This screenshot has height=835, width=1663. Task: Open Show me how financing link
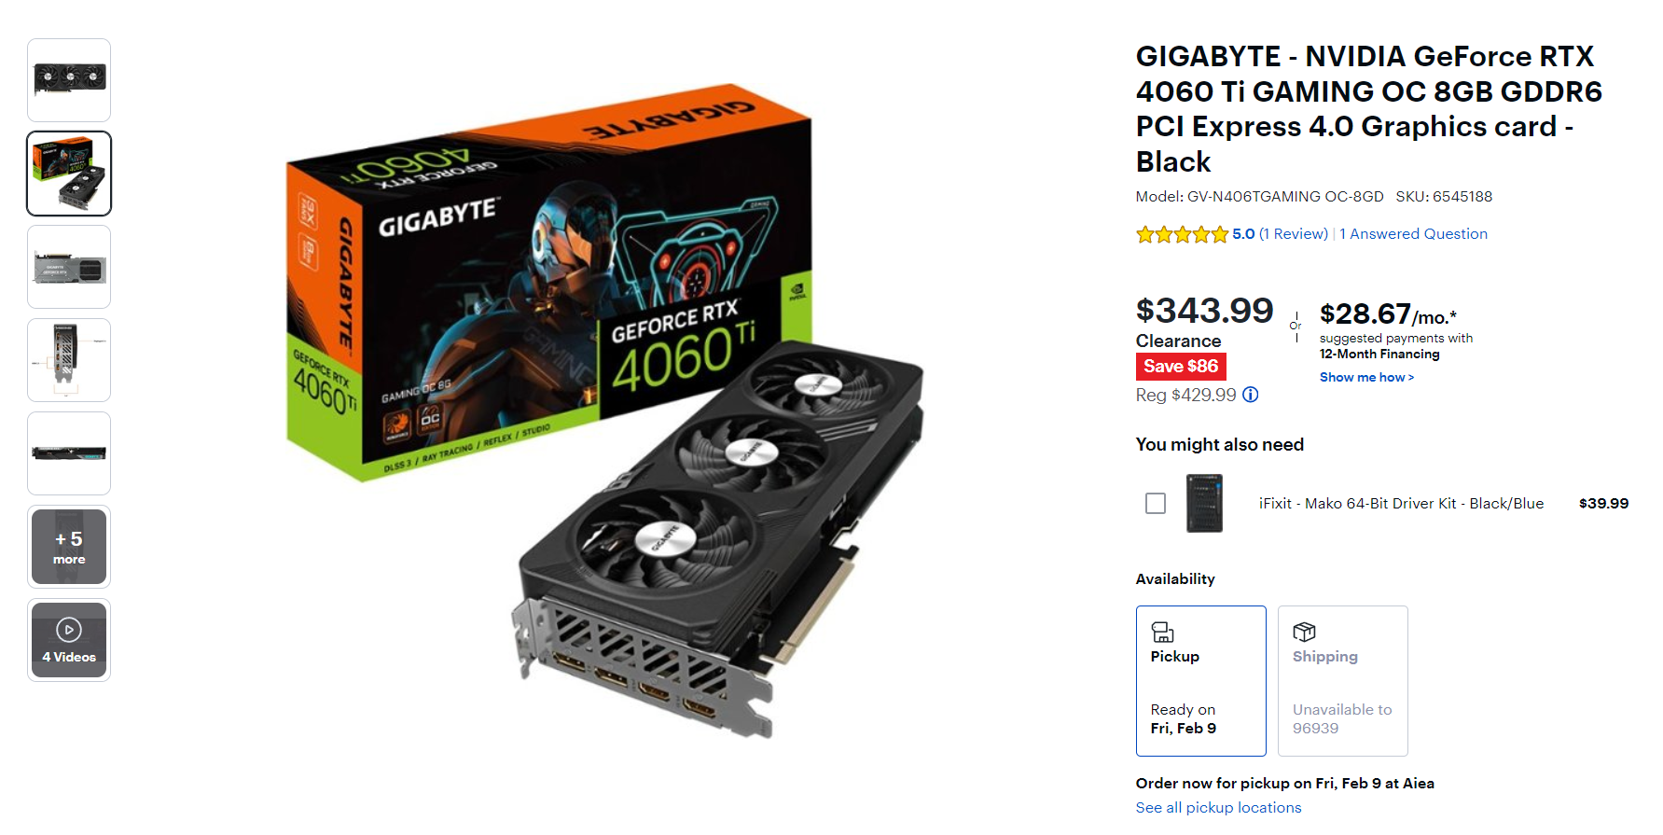click(x=1366, y=377)
